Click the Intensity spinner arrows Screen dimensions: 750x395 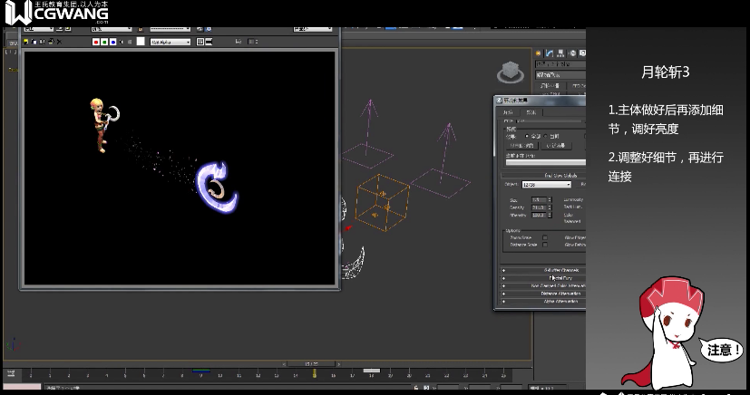click(x=549, y=215)
